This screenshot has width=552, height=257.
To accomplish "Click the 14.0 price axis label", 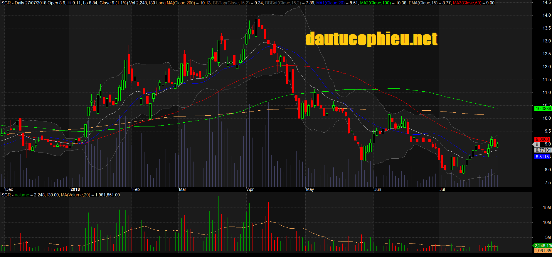I will click(x=547, y=15).
